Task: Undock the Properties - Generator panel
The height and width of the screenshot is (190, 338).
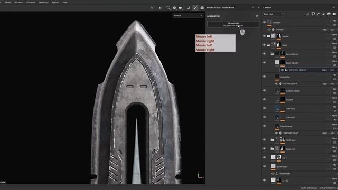Action: tap(252, 8)
